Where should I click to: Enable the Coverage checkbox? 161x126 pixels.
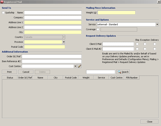click(98, 29)
